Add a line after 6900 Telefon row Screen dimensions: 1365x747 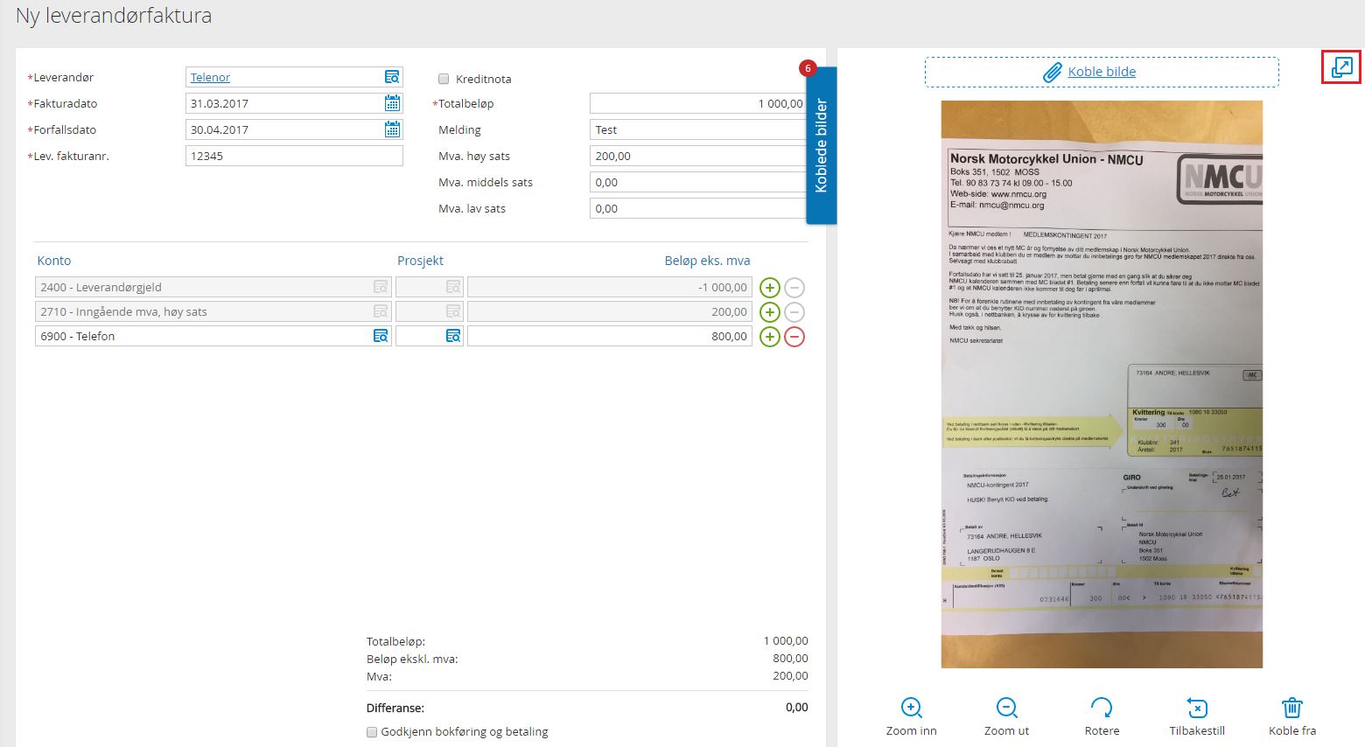point(770,337)
